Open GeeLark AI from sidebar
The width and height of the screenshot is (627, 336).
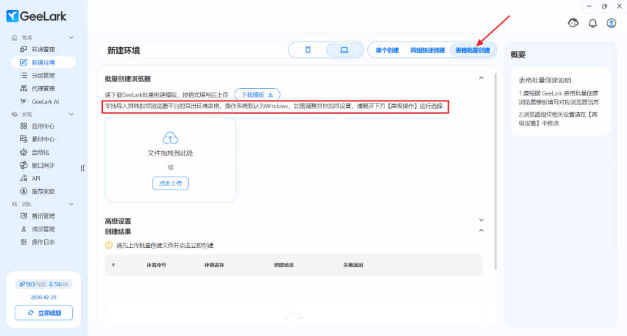[45, 102]
